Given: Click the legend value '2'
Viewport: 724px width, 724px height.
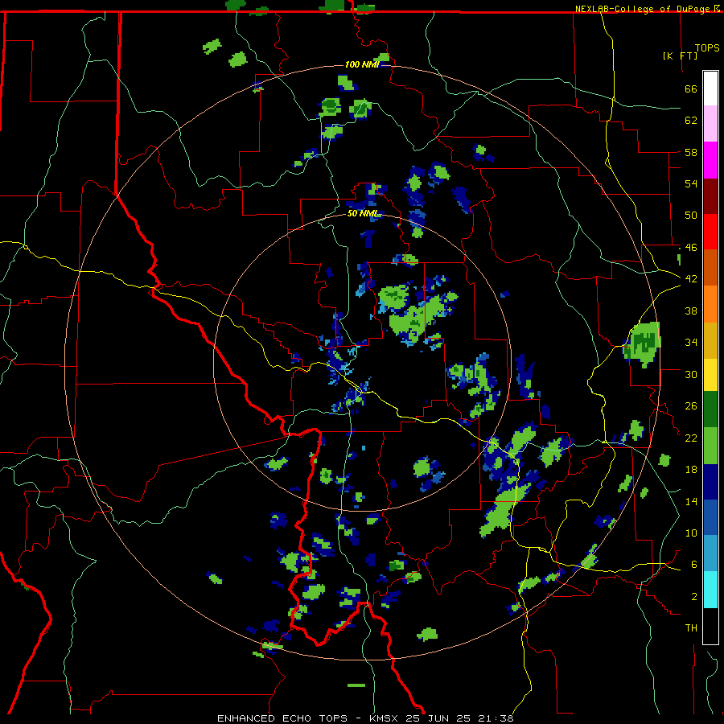Looking at the screenshot, I should (x=694, y=597).
